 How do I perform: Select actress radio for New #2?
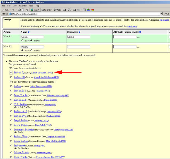click(x=31, y=50)
